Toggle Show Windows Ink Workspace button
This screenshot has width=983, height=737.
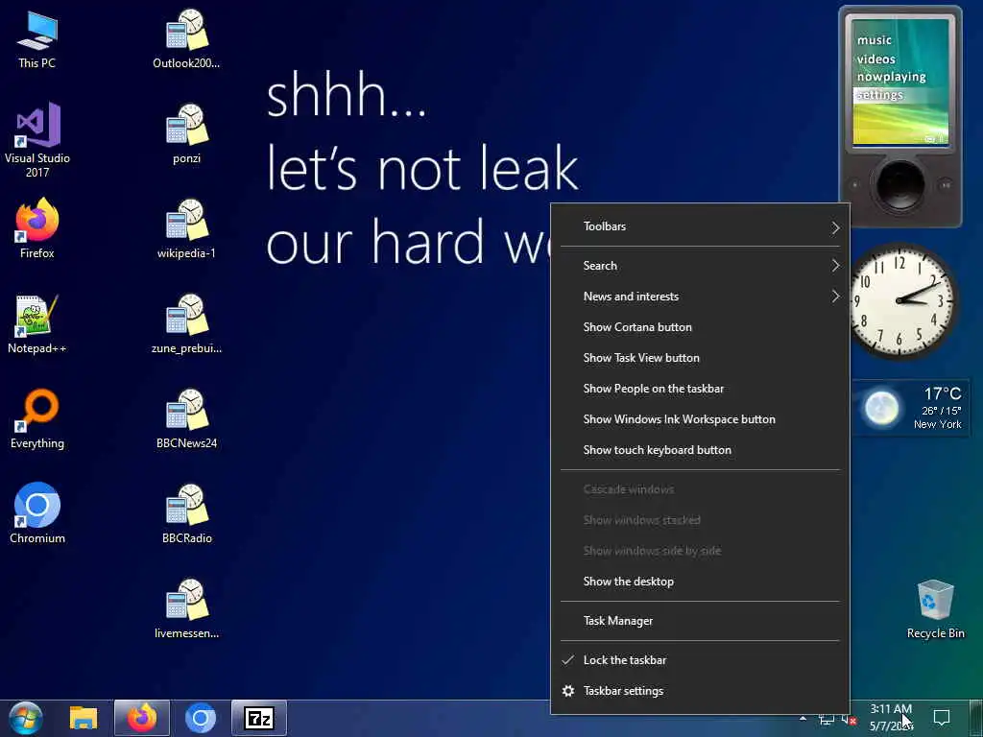[x=700, y=419]
